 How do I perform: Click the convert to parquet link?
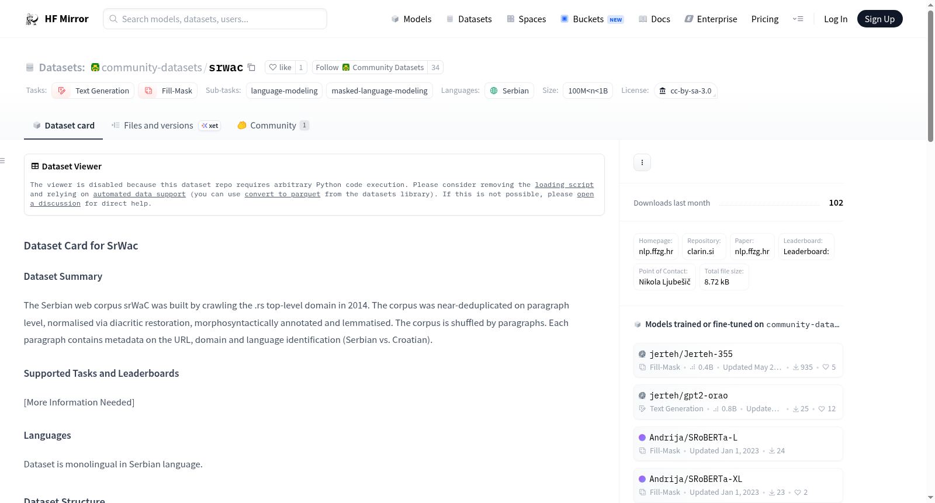pos(283,194)
